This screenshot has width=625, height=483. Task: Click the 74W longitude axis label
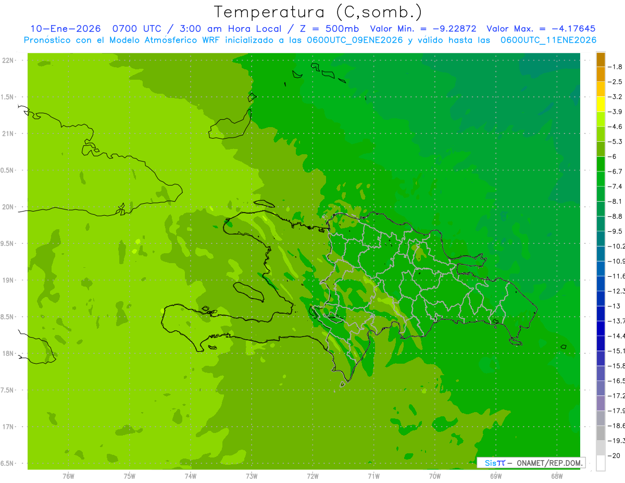(x=191, y=475)
